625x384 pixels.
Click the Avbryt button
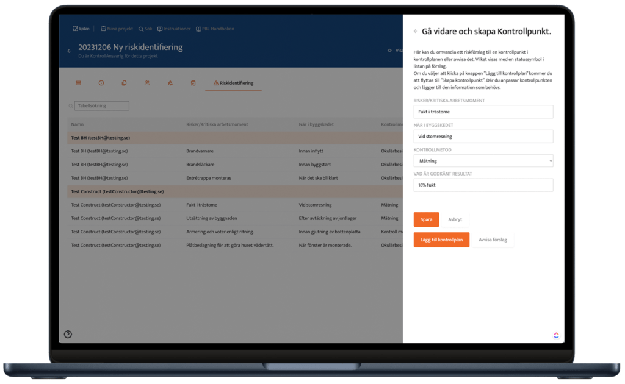point(455,219)
